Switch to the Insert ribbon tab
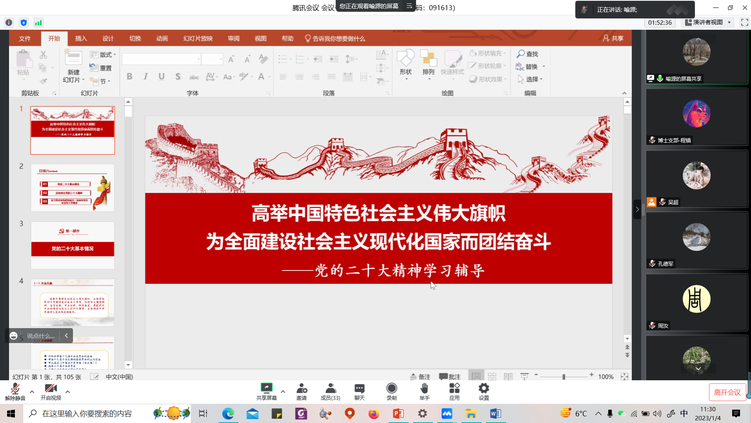The width and height of the screenshot is (751, 423). (x=81, y=38)
